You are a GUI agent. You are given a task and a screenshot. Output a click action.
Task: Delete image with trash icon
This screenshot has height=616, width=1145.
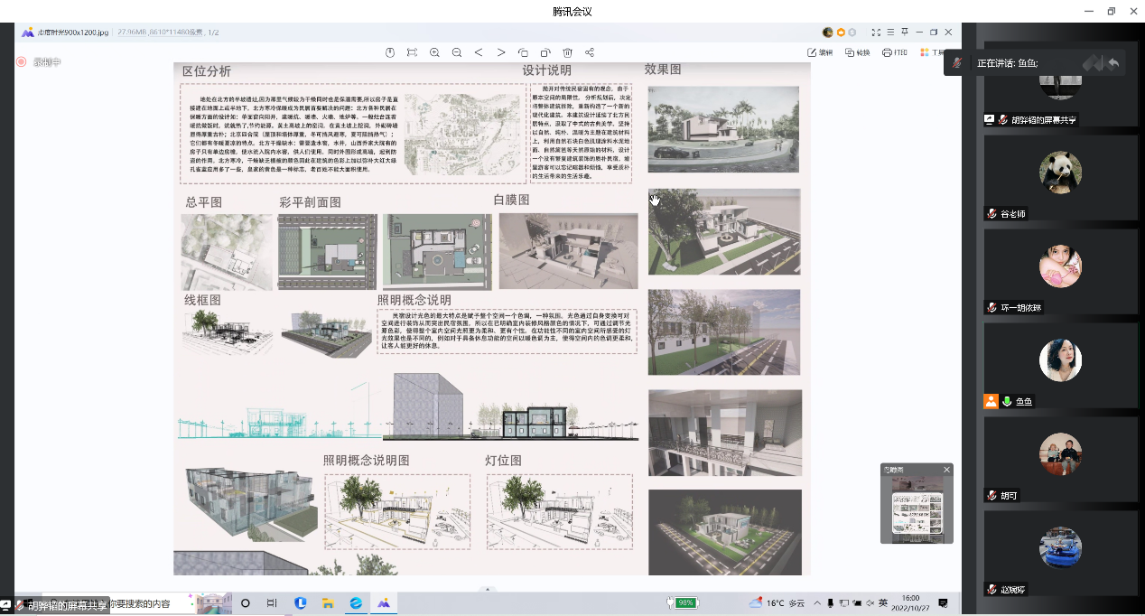pos(568,52)
